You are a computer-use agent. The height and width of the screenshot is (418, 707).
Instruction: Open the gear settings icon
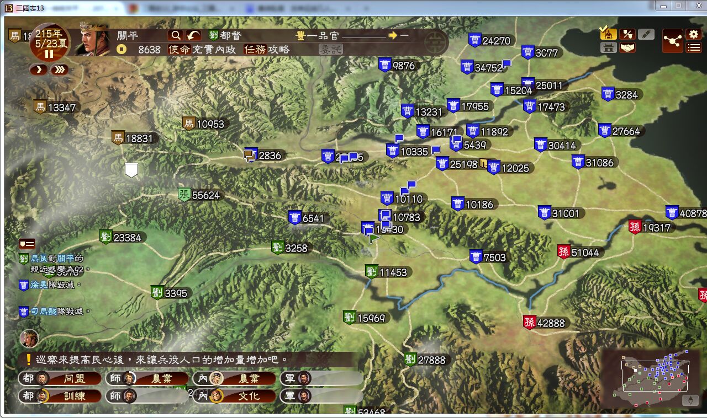point(693,34)
